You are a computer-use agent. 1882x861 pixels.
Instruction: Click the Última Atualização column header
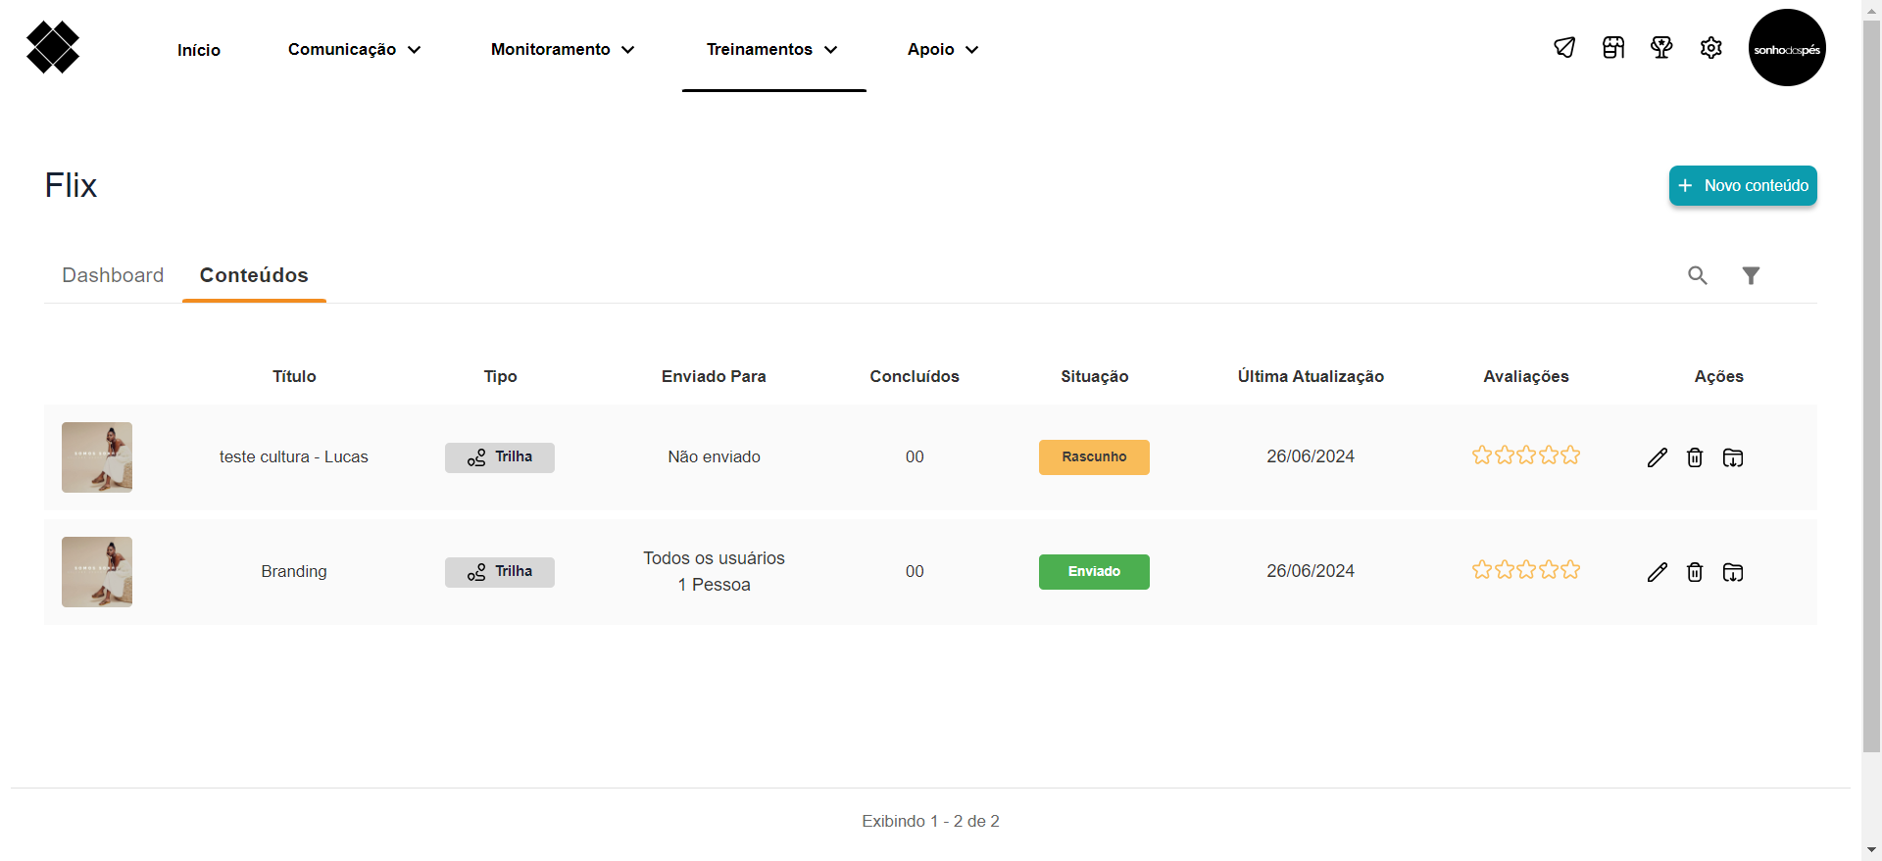coord(1311,376)
